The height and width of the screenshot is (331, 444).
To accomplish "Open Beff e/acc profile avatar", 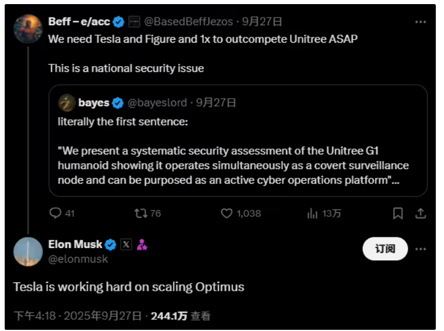I will point(28,29).
